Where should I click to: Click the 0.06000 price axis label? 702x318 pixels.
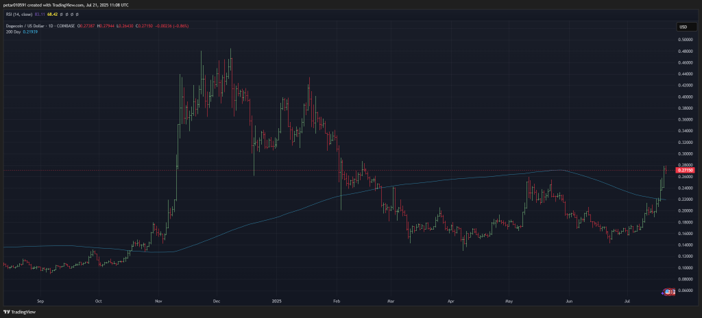(x=686, y=291)
